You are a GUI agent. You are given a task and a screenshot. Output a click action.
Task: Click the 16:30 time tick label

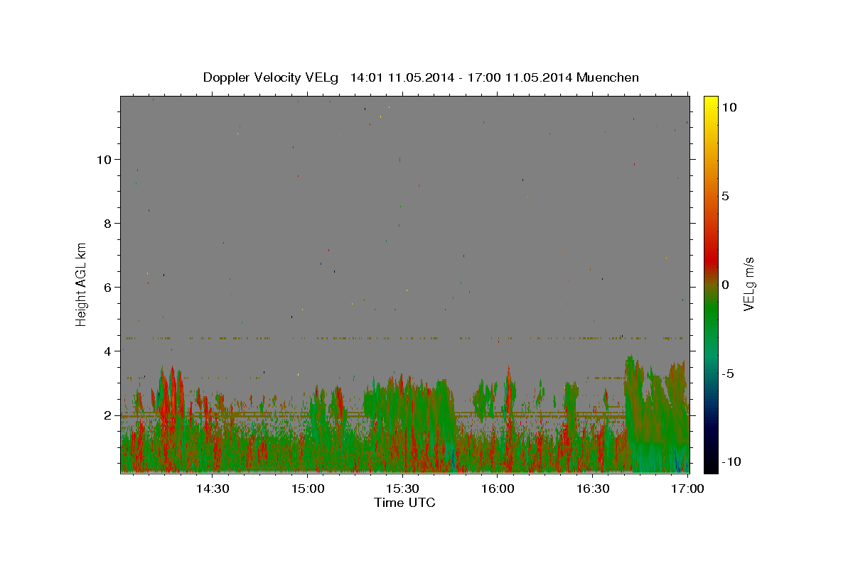593,488
